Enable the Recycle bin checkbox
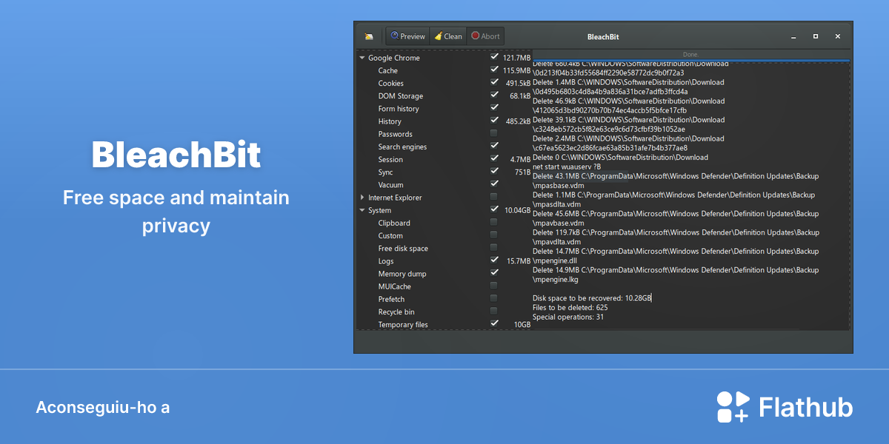Screen dimensions: 889x444 pos(494,311)
